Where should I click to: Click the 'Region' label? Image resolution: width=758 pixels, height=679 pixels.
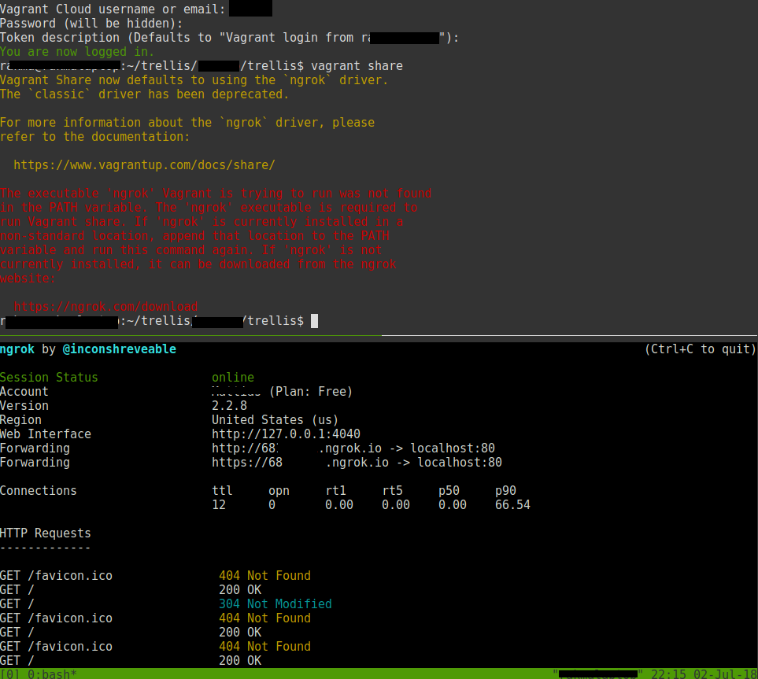pyautogui.click(x=20, y=420)
